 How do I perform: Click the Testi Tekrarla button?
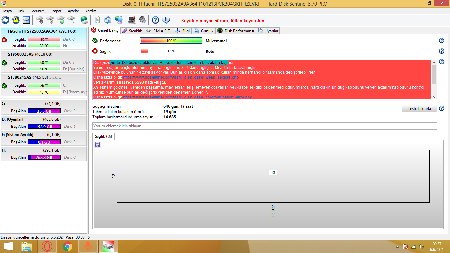tap(419, 109)
